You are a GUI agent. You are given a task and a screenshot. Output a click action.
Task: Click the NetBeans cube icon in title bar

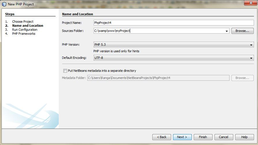coord(4,4)
